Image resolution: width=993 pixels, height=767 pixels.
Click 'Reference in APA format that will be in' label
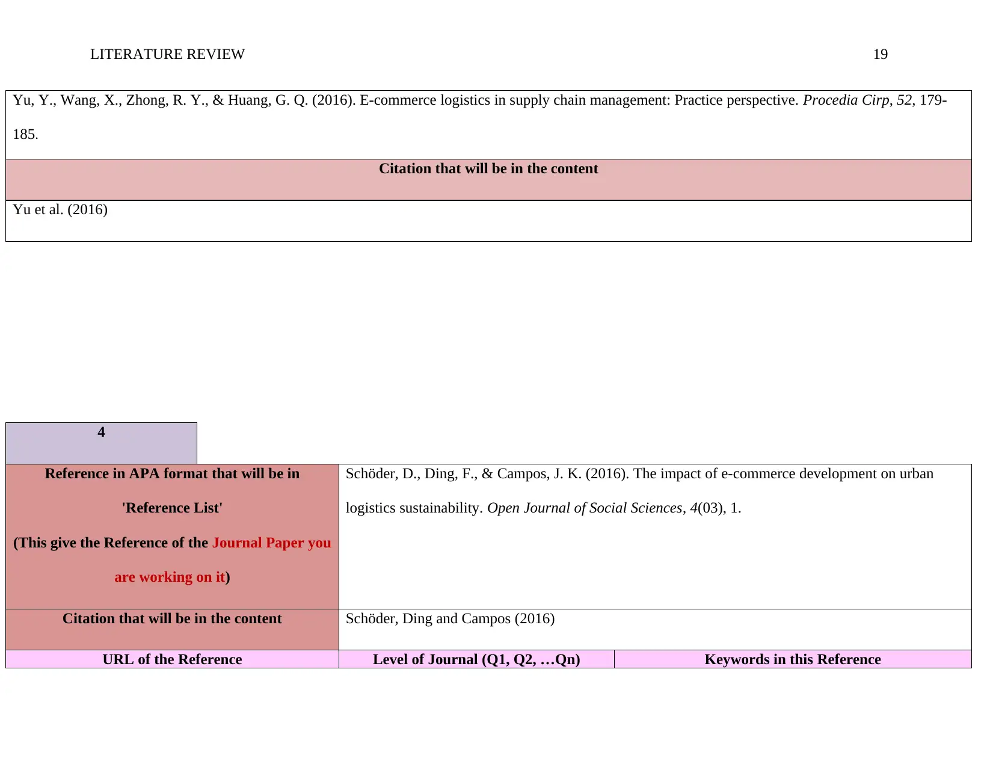(172, 473)
